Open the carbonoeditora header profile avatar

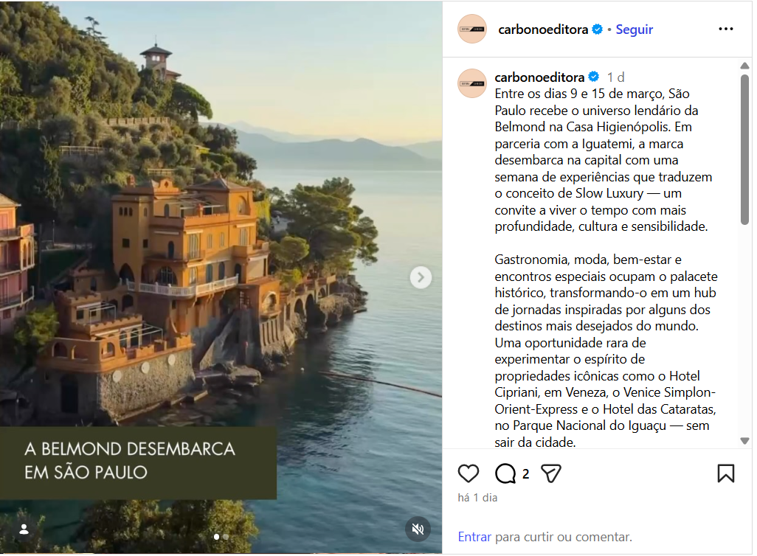pos(471,29)
